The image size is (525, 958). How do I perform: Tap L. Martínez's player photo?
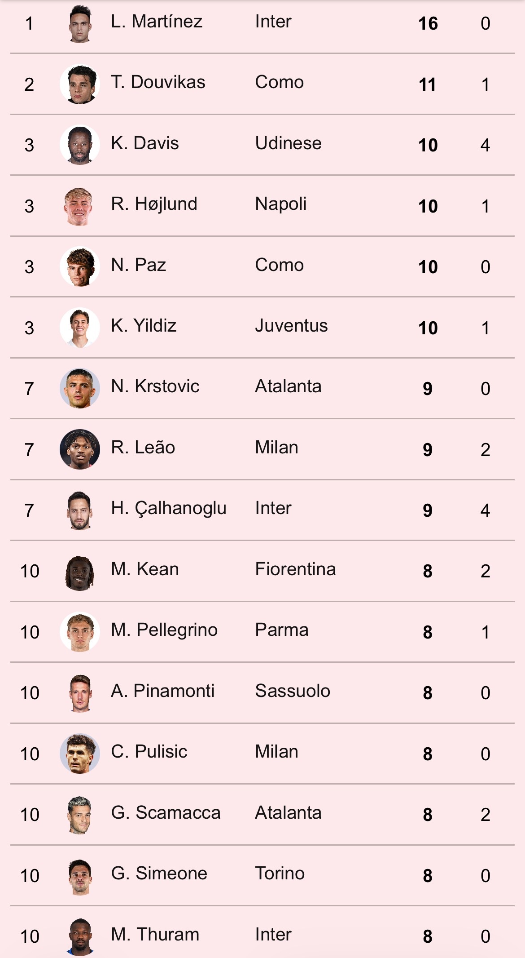pos(80,23)
